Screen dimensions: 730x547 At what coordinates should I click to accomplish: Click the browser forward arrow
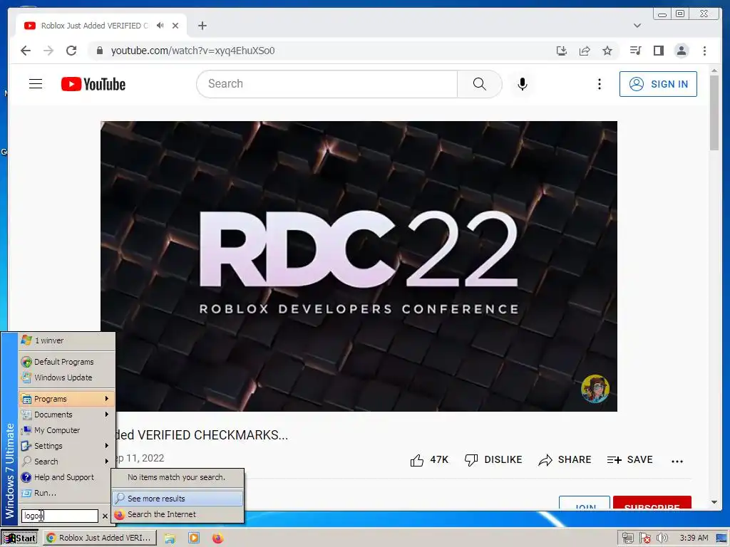[x=48, y=51]
